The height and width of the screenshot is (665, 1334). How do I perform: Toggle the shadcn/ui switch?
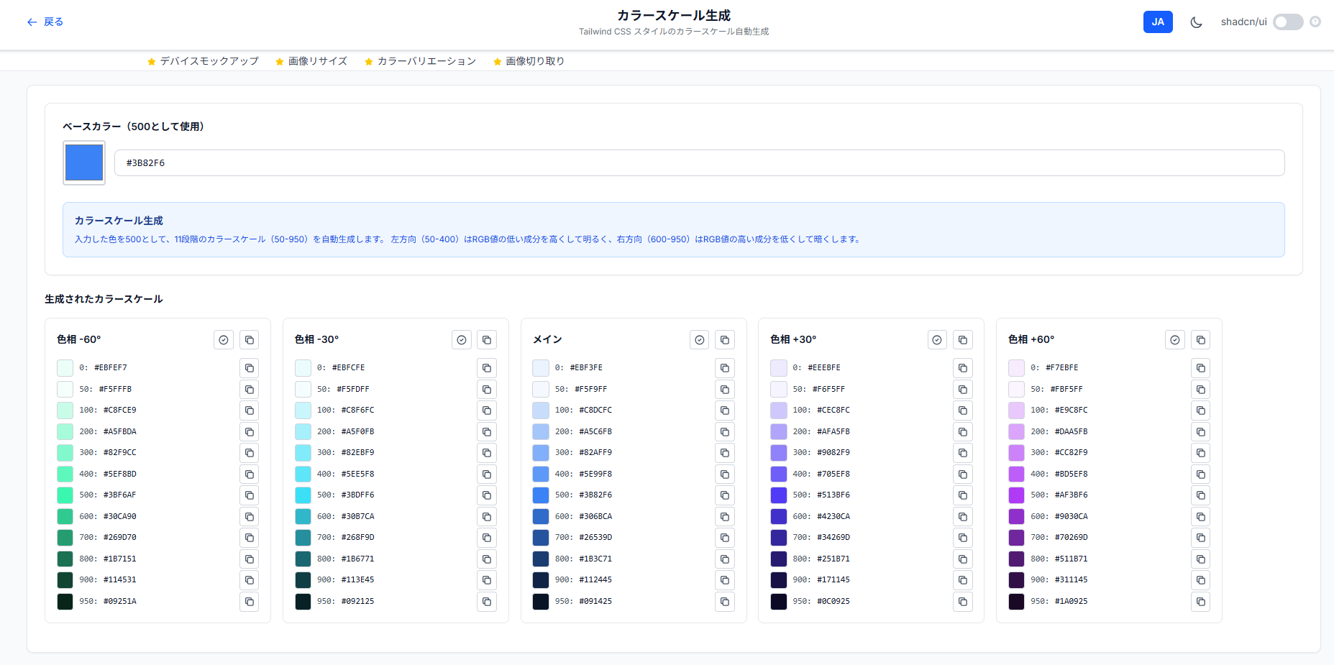tap(1288, 22)
